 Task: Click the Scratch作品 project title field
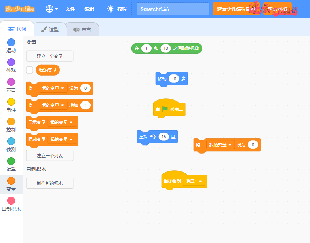click(173, 9)
